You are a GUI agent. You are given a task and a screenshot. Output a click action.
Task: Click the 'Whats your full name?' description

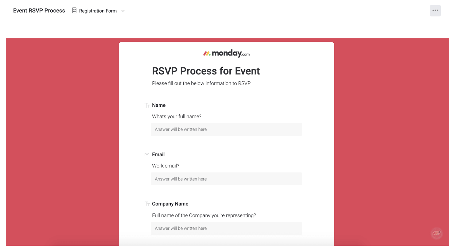[x=177, y=116]
